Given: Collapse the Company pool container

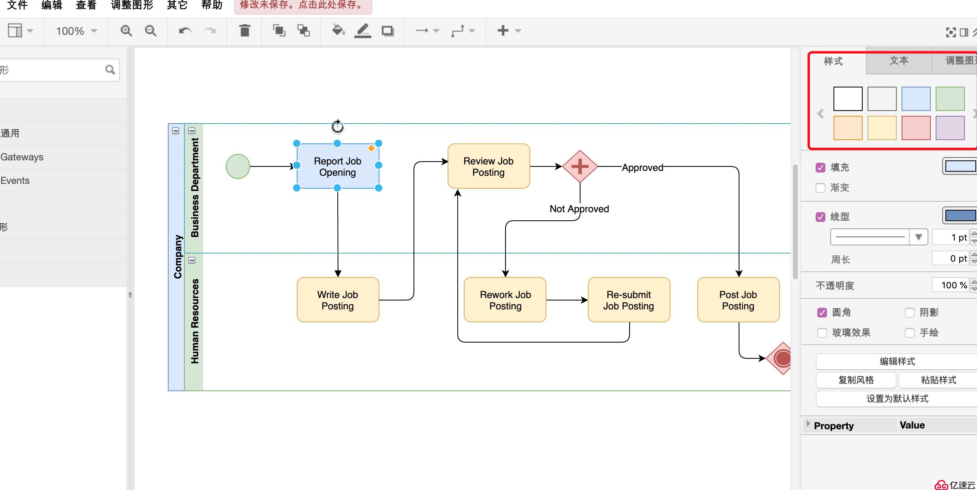Looking at the screenshot, I should tap(176, 131).
